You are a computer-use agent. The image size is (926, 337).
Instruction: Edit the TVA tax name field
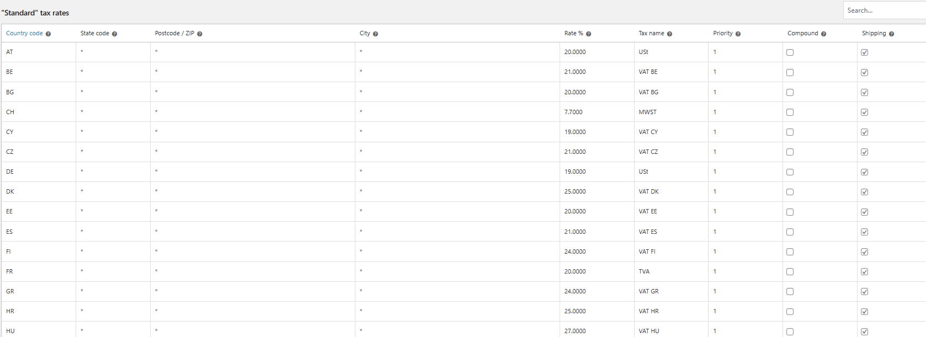coord(670,271)
